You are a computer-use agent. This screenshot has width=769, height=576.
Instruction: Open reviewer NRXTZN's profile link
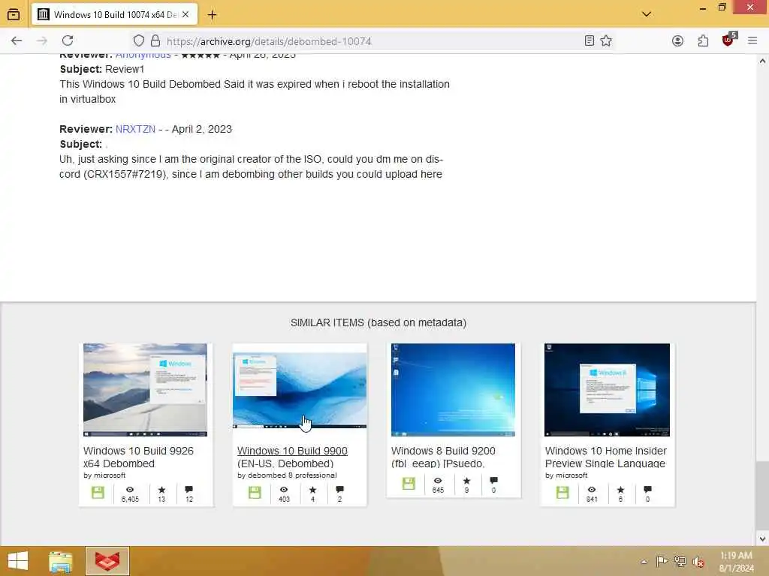[x=135, y=129]
